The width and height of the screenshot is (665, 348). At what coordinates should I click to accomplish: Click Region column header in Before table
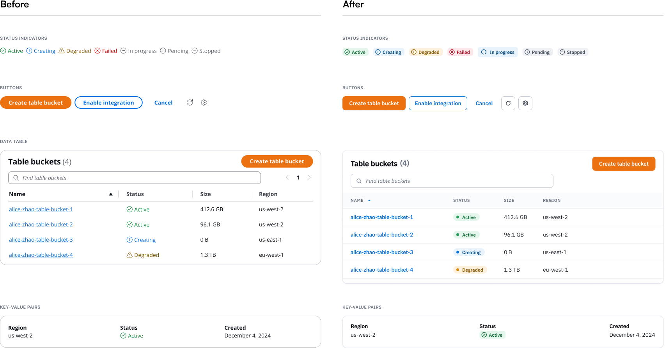(268, 194)
